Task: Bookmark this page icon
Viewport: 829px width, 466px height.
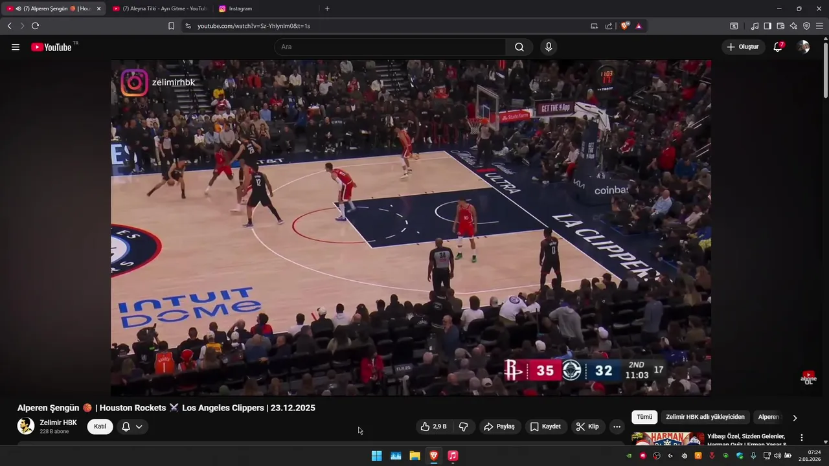Action: 171,26
